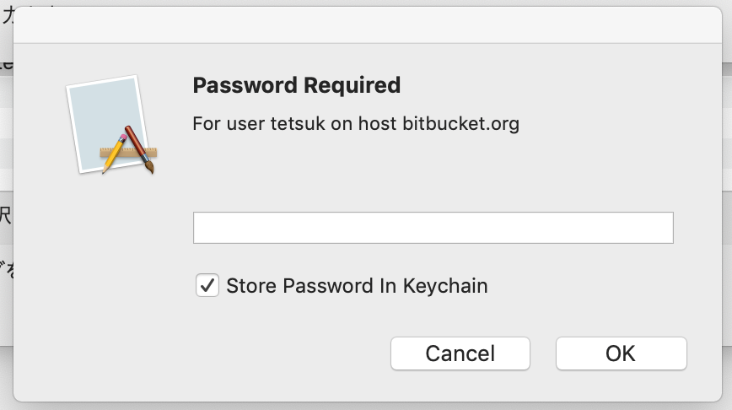
Task: Submit the password by clicking OK
Action: coord(621,353)
